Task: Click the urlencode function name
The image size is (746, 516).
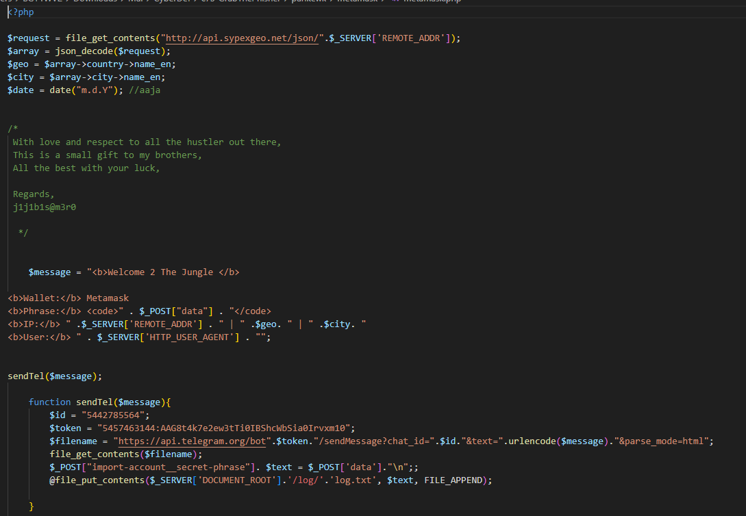Action: [x=532, y=441]
